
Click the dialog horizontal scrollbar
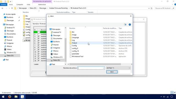click(95, 64)
